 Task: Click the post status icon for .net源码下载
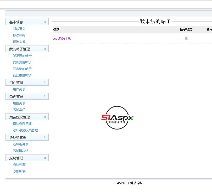[x=186, y=38]
